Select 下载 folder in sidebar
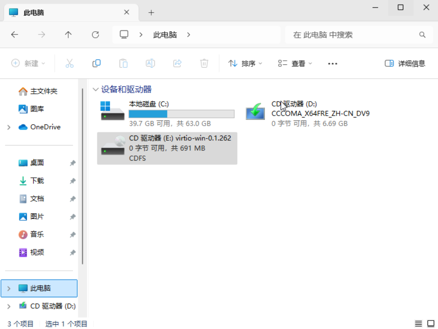This screenshot has width=438, height=329. pyautogui.click(x=37, y=181)
